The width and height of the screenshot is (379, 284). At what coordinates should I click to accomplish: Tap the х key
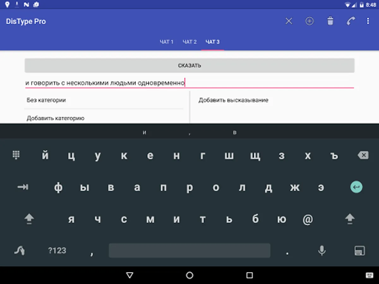pyautogui.click(x=308, y=156)
